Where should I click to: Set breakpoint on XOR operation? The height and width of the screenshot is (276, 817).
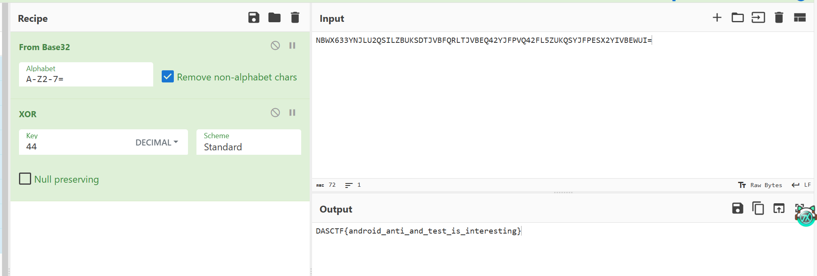click(292, 113)
